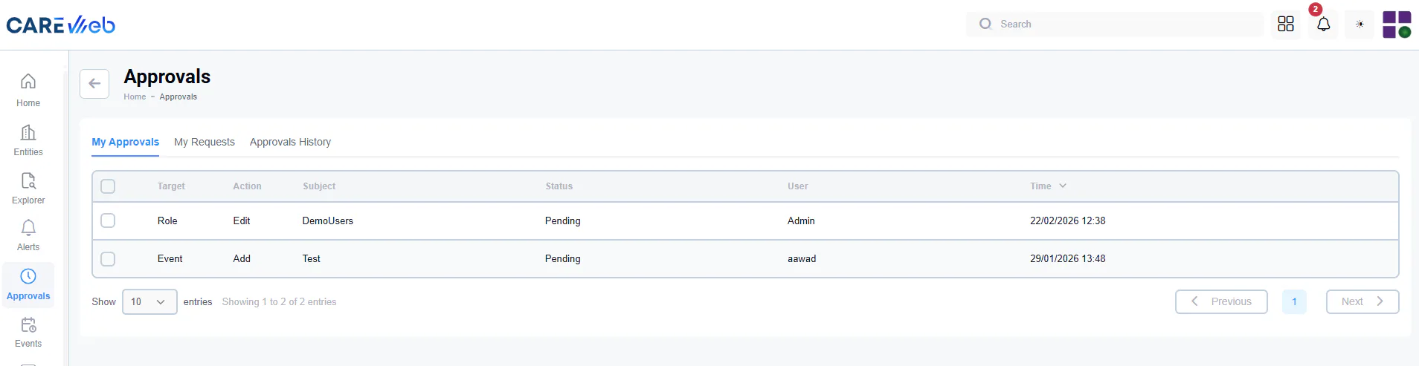Focus the Search input field
The height and width of the screenshot is (366, 1419).
pos(1115,24)
